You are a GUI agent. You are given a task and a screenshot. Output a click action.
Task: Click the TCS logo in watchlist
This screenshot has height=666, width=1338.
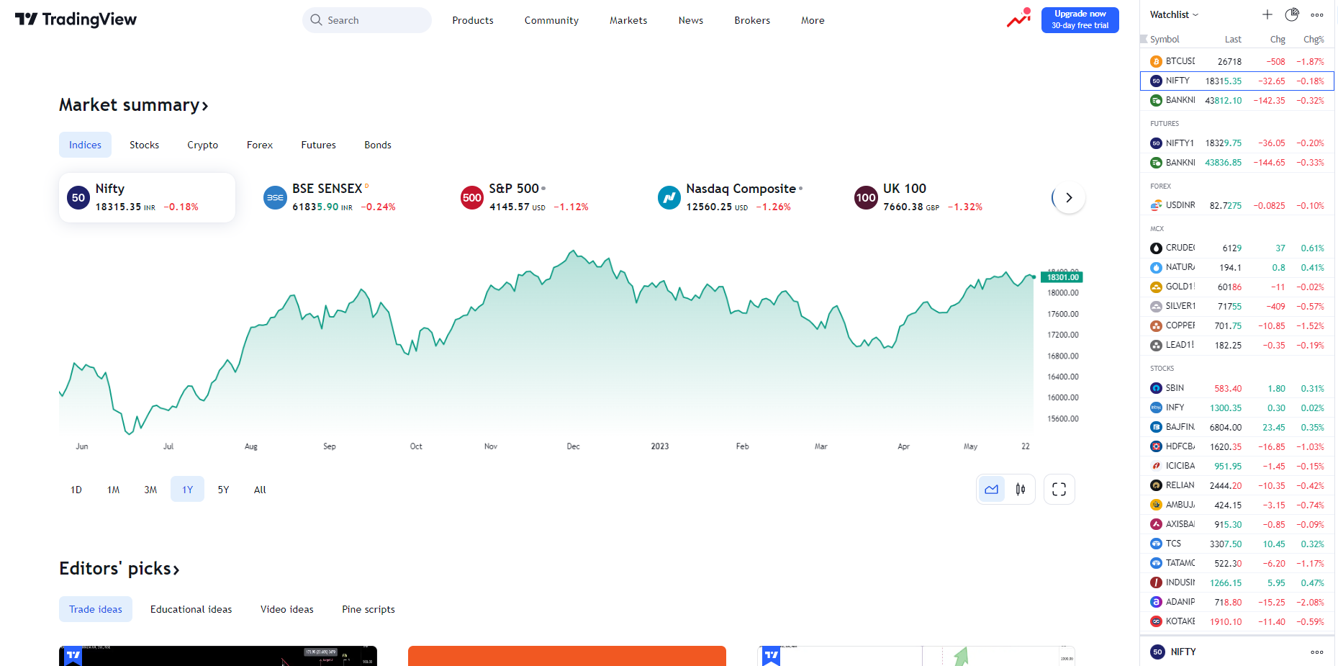[x=1156, y=544]
